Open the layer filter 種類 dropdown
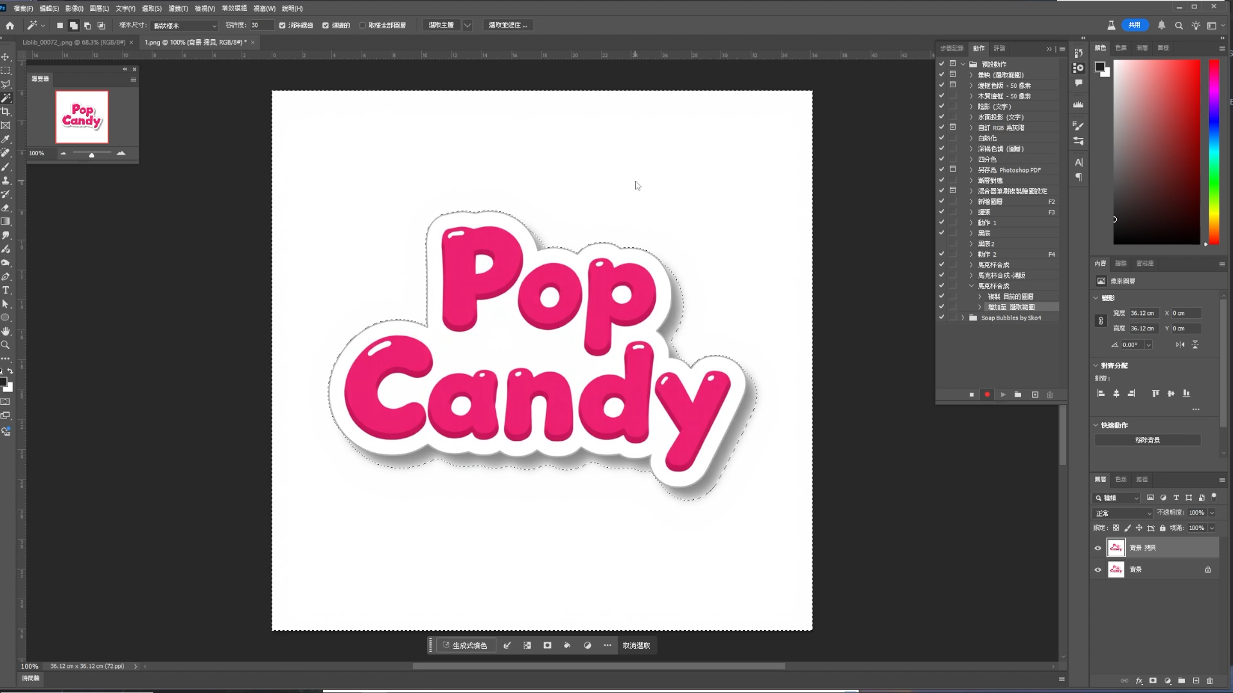Image resolution: width=1233 pixels, height=693 pixels. [1116, 498]
